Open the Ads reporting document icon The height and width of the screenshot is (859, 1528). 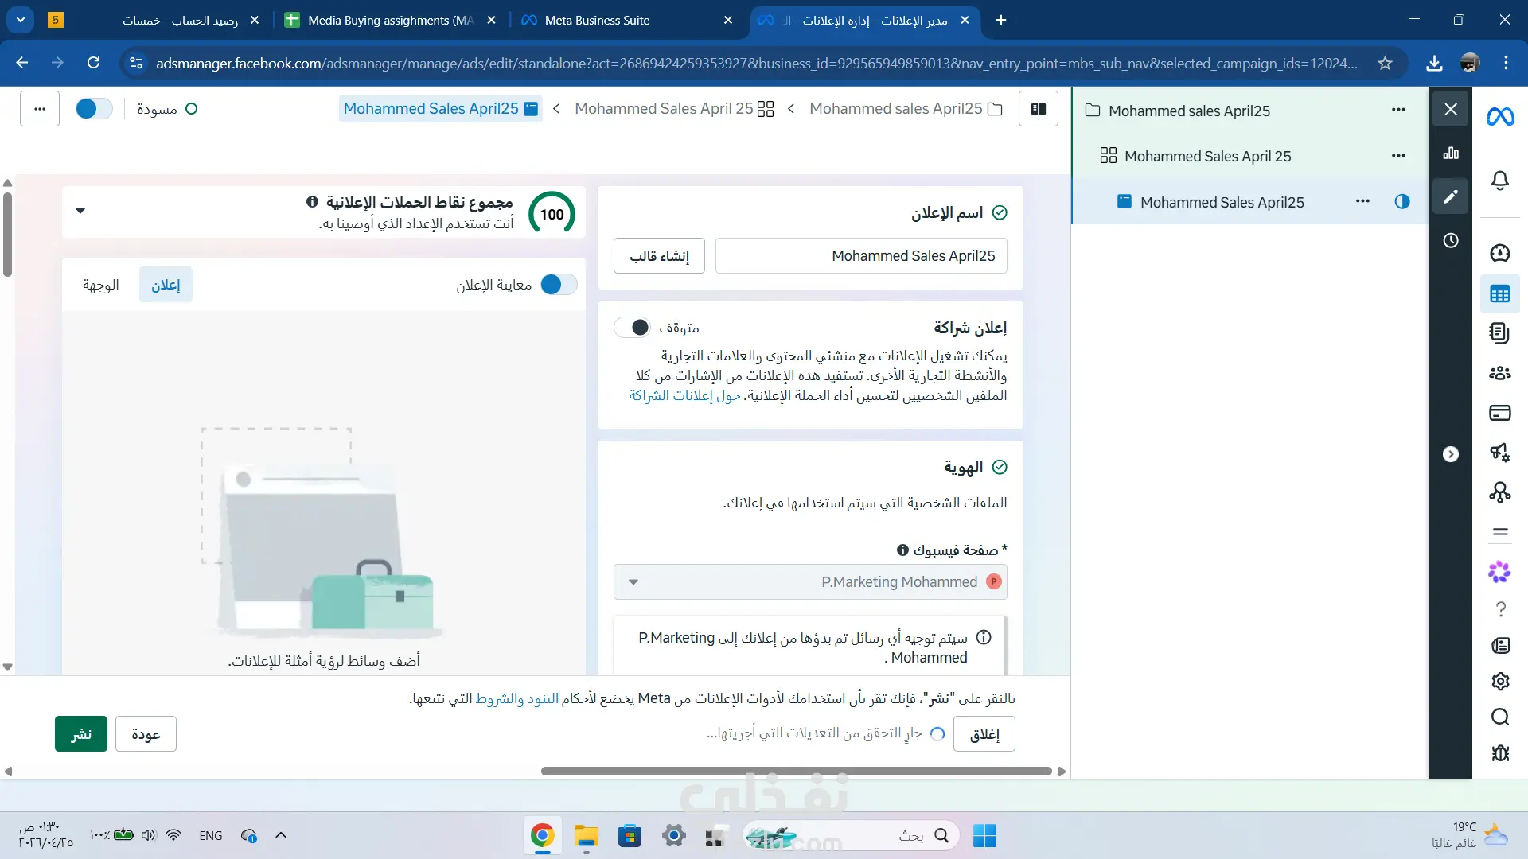(x=1500, y=333)
